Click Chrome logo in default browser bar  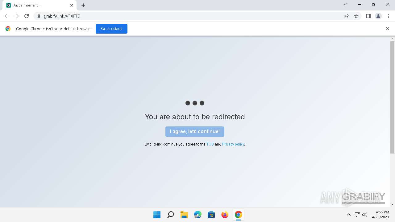click(8, 29)
